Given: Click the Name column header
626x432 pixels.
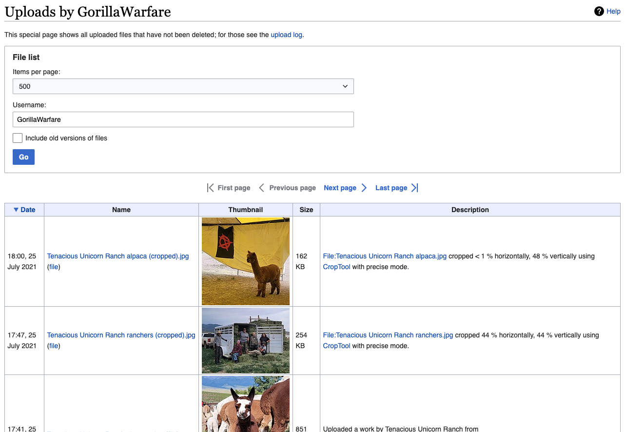Looking at the screenshot, I should click(121, 210).
